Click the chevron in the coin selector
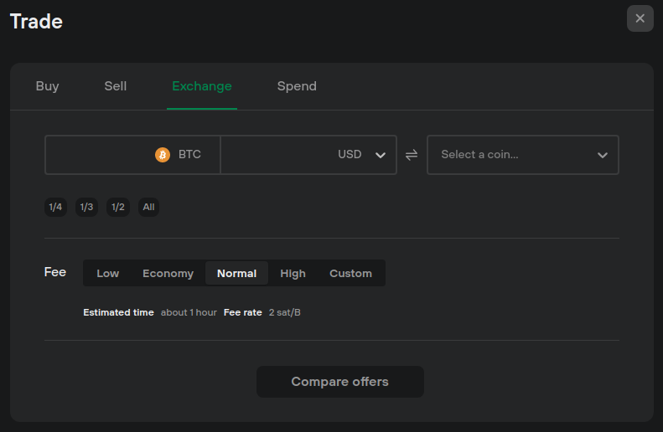 pyautogui.click(x=603, y=155)
